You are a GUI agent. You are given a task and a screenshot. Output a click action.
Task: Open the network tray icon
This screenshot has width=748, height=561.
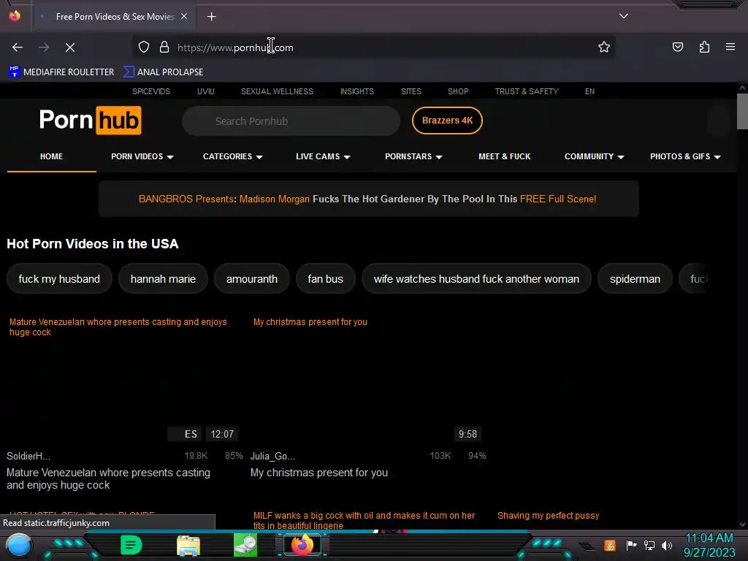click(649, 545)
